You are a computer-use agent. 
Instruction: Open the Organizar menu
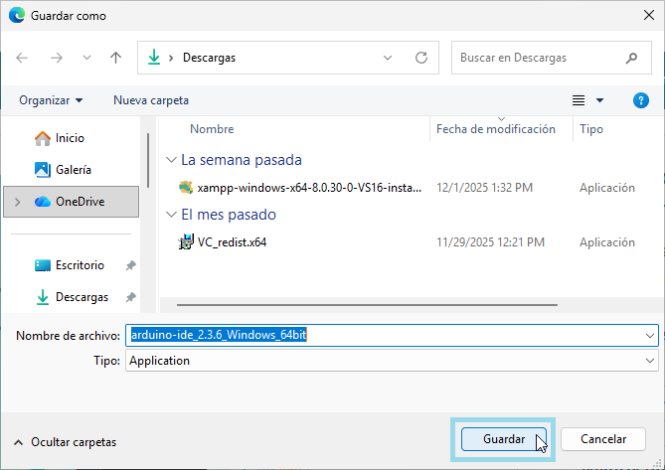pos(51,100)
